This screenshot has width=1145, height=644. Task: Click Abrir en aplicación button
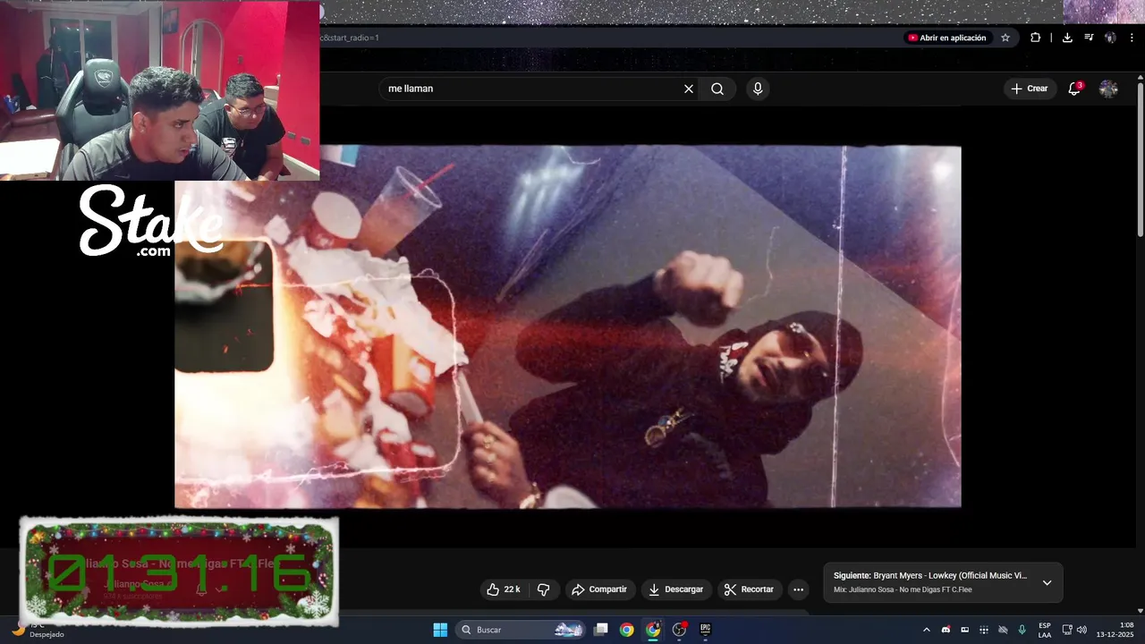(946, 38)
